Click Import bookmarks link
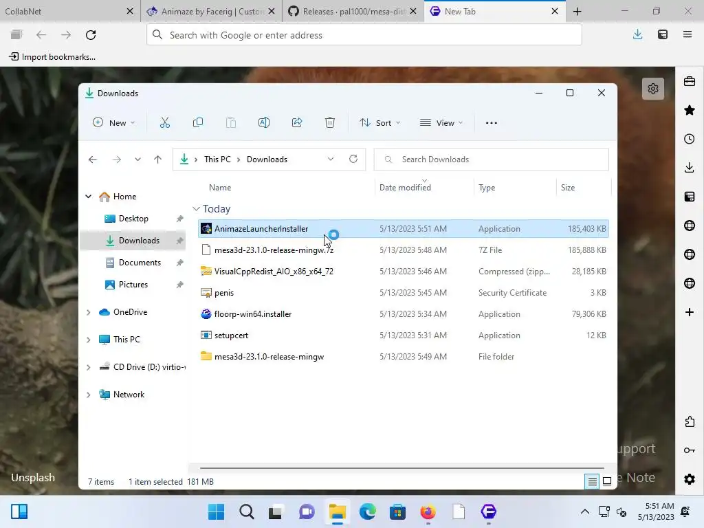 (x=52, y=56)
